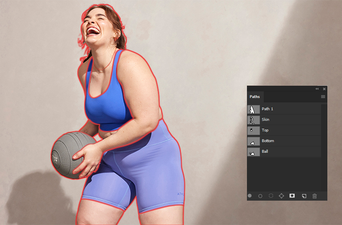Click Fill path with foreground color icon
Screen dimensions: 342x225
250,196
